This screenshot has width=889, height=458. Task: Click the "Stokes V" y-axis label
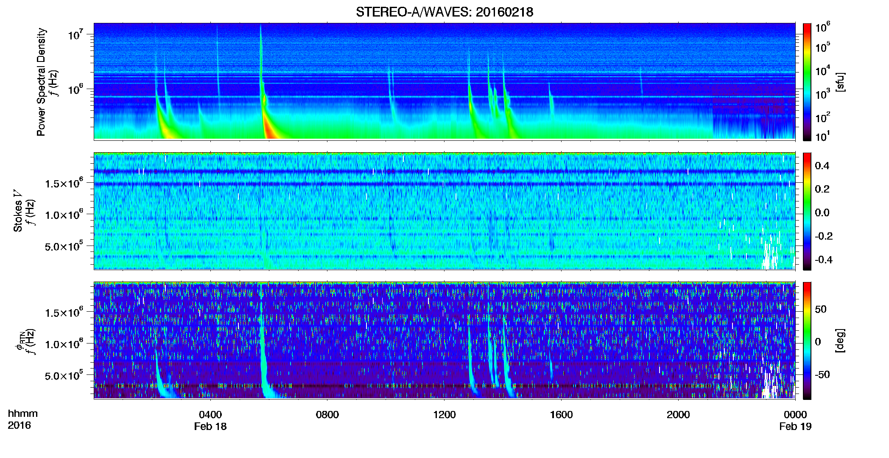click(x=18, y=211)
